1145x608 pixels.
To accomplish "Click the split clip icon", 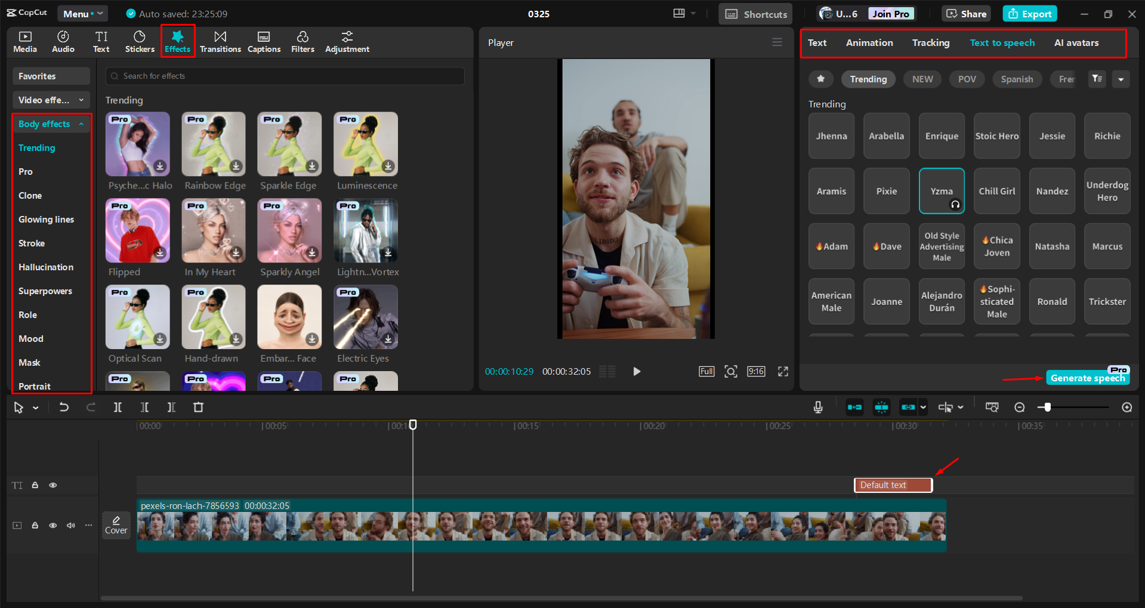I will point(118,407).
